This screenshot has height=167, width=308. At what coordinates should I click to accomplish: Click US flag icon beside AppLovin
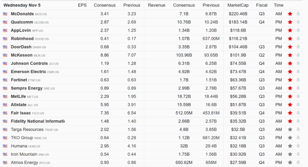(5, 31)
